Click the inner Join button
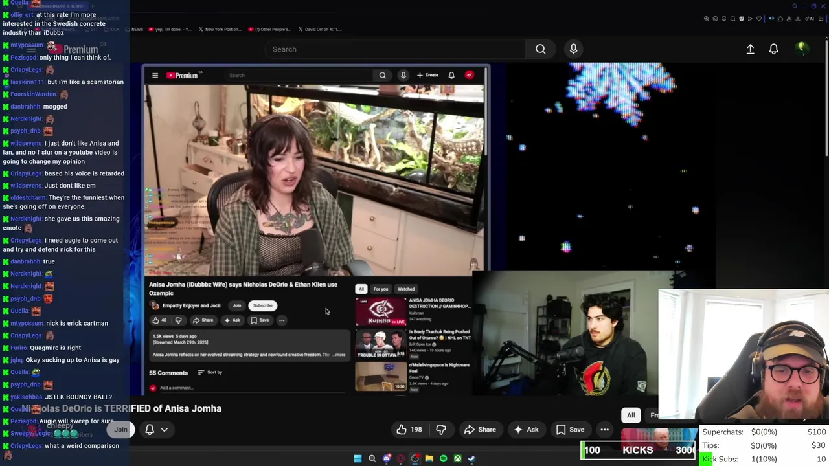Screen dimensions: 829x466 [x=236, y=305]
